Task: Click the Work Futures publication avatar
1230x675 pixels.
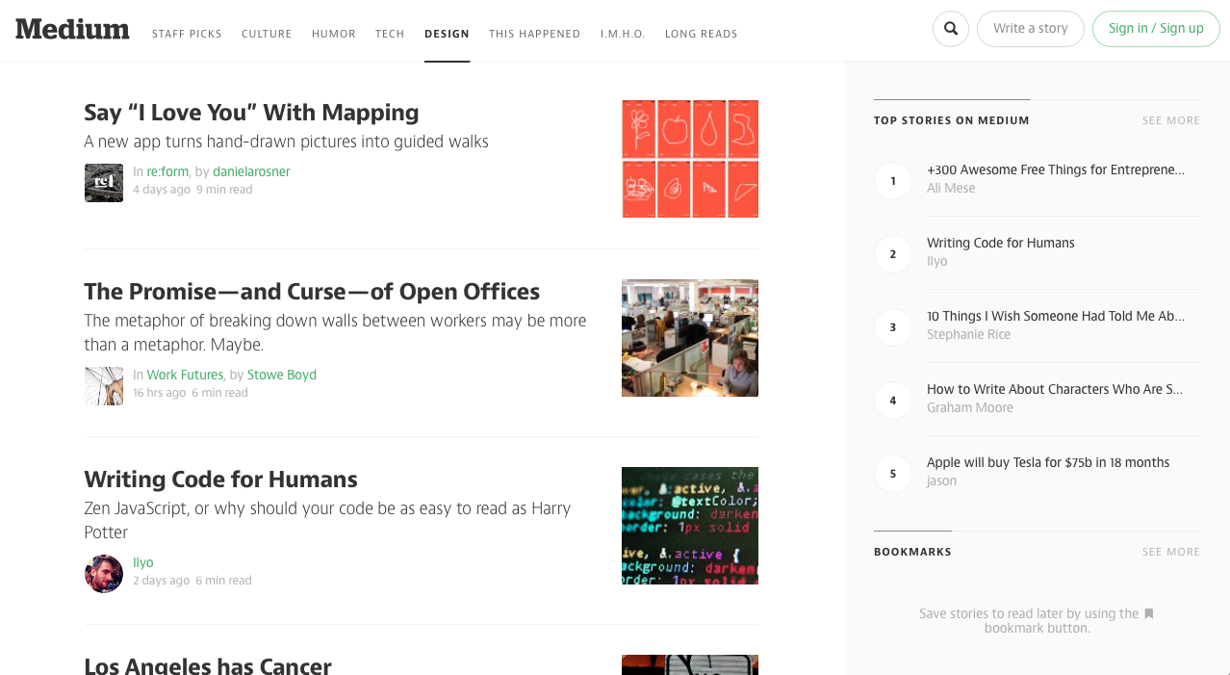Action: point(104,386)
